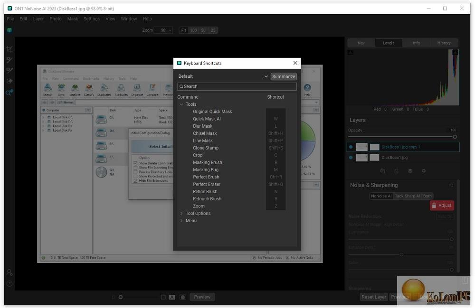
Task: Close the Keyboard Shortcuts dialog
Action: click(x=295, y=63)
